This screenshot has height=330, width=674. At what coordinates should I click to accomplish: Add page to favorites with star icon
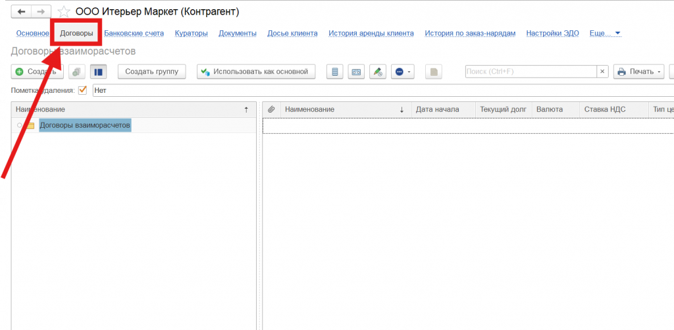[63, 12]
